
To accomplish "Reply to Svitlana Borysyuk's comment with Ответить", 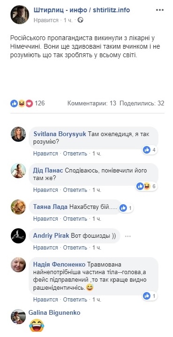I will pyautogui.click(x=75, y=154).
